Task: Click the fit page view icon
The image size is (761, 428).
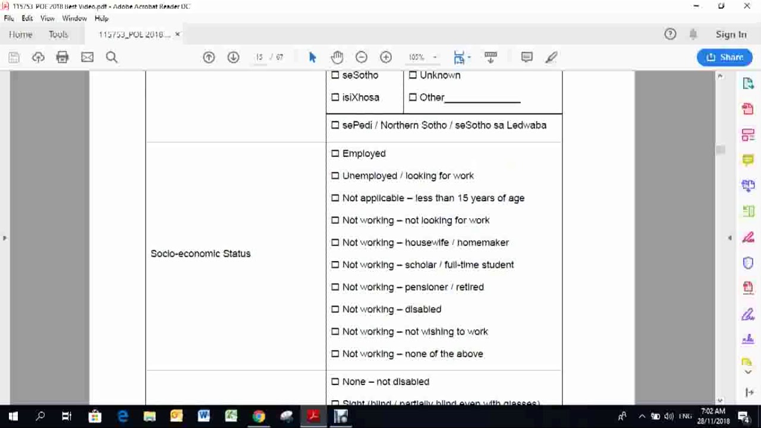Action: point(458,57)
